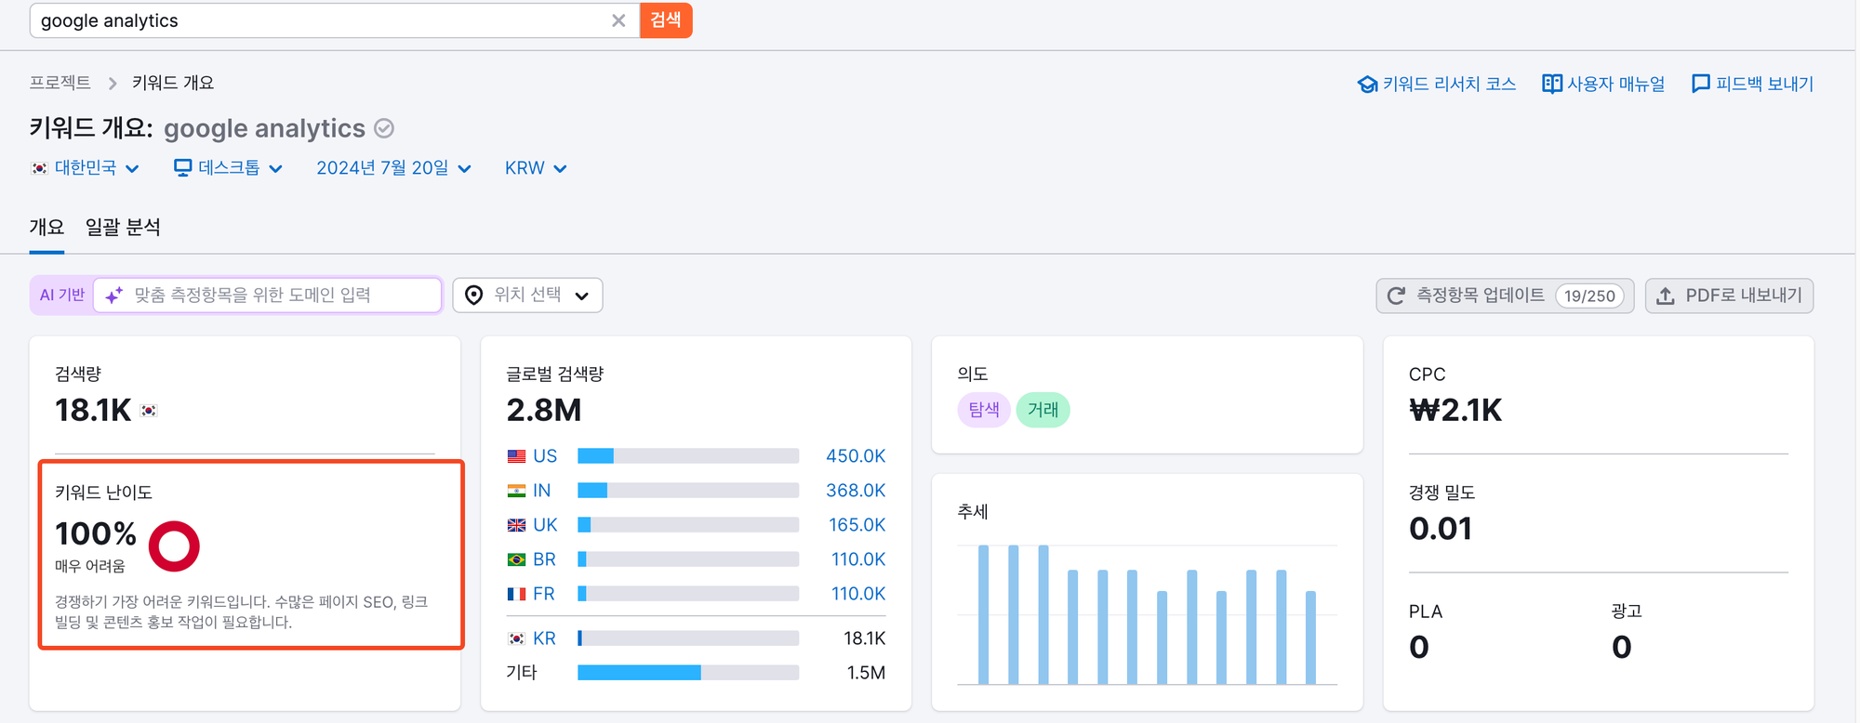Open the 2024년 7월 20일 date dropdown
The height and width of the screenshot is (723, 1860).
point(393,168)
